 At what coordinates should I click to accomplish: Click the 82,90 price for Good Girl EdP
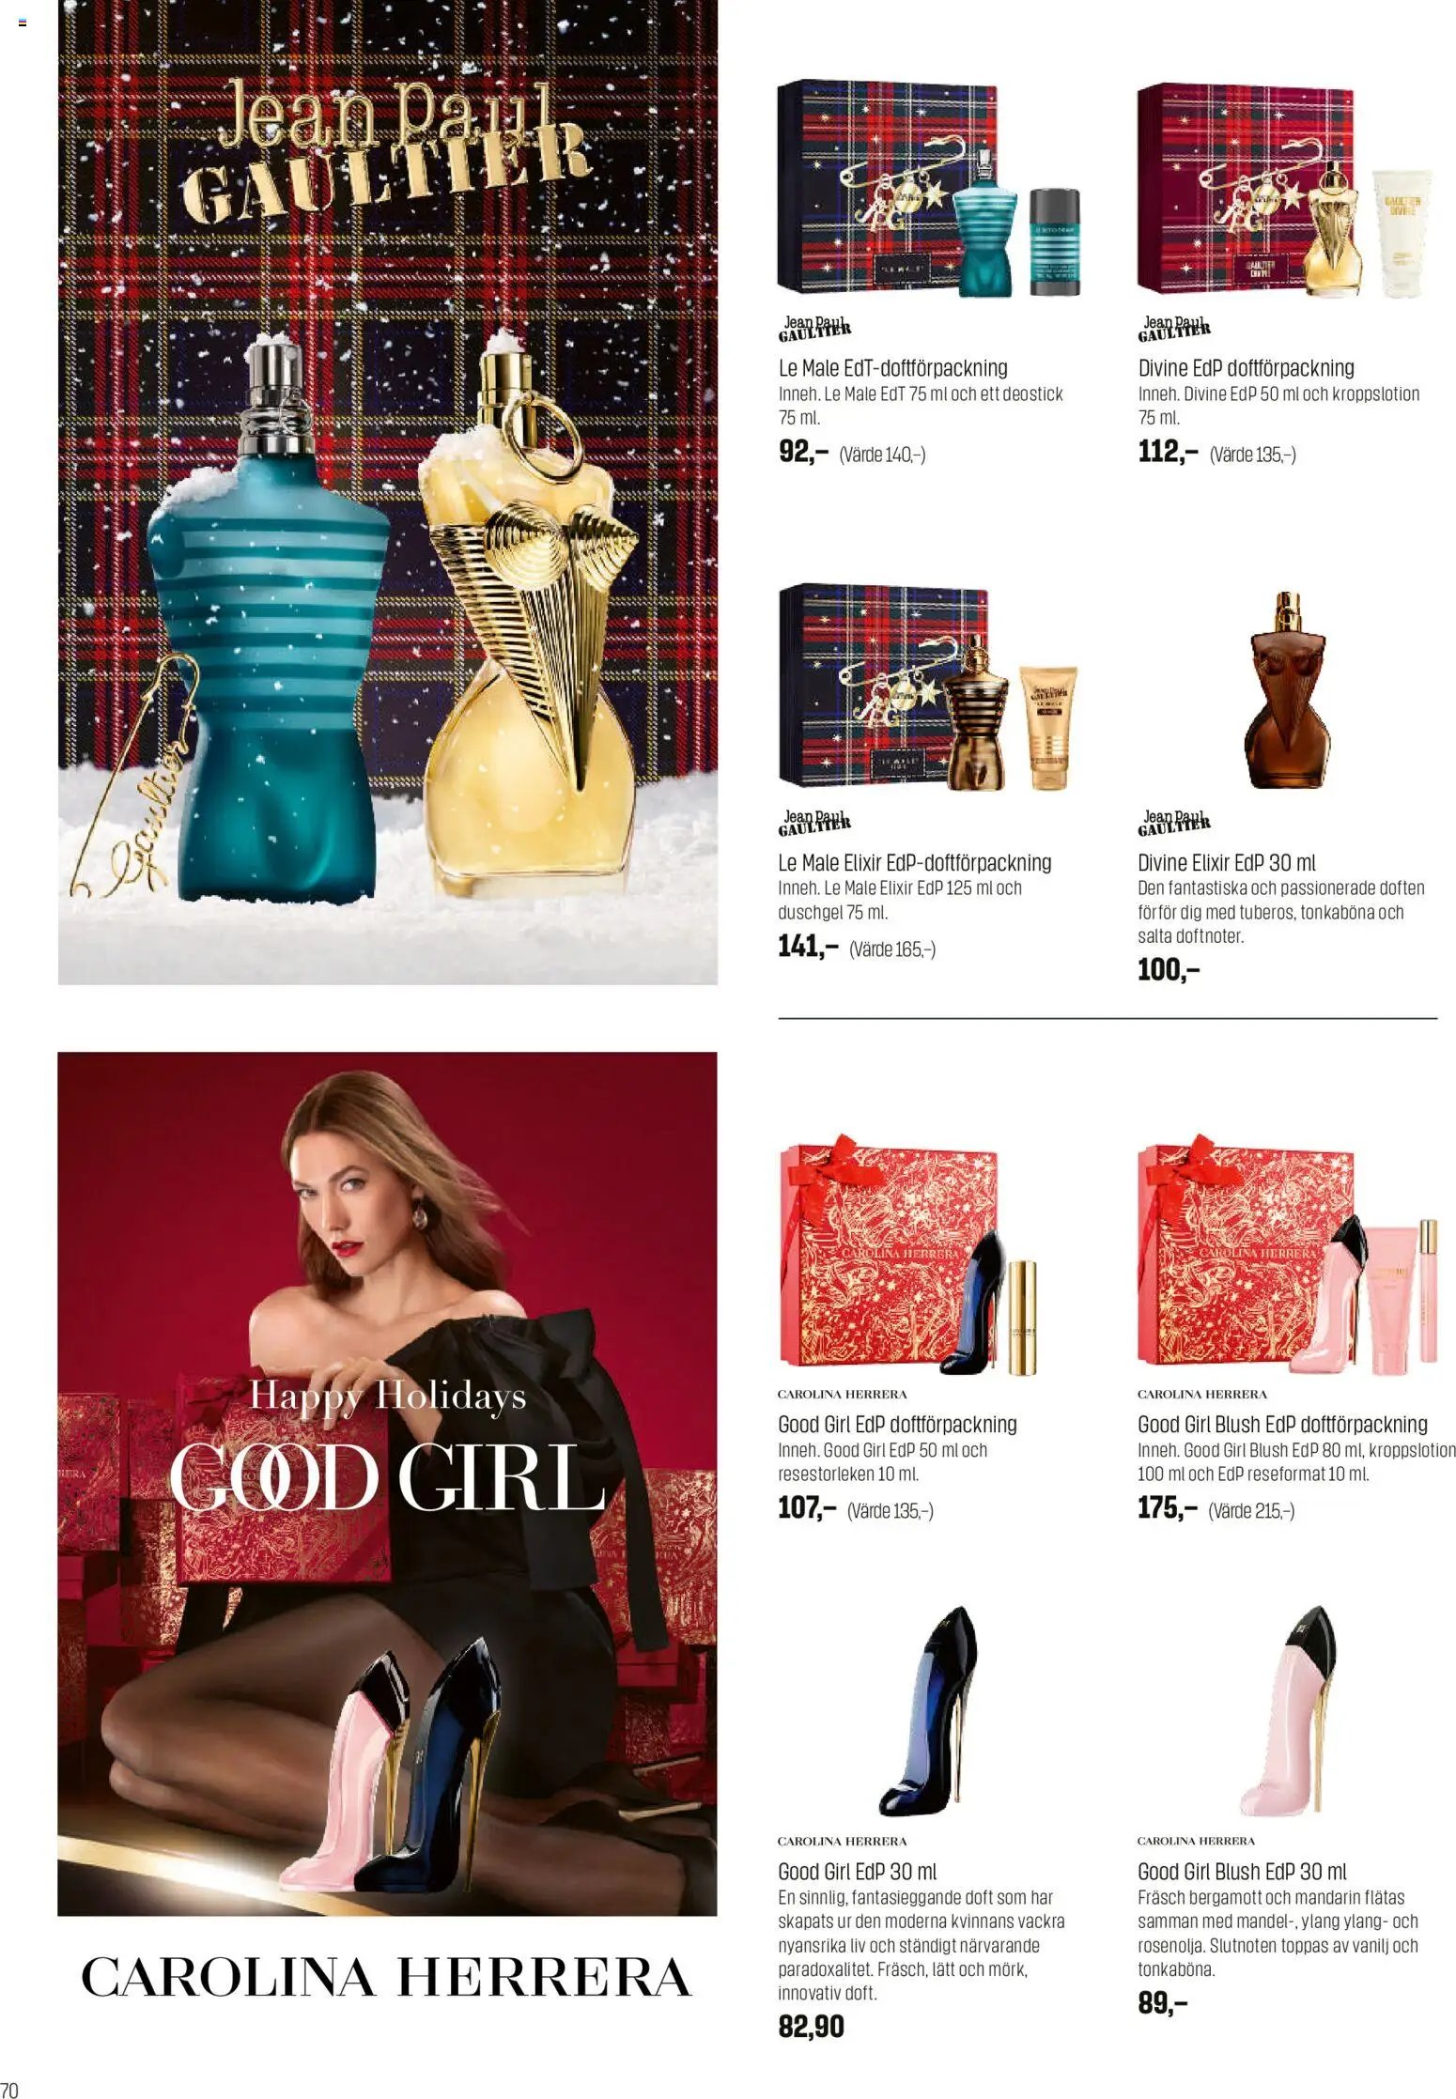click(x=811, y=2026)
